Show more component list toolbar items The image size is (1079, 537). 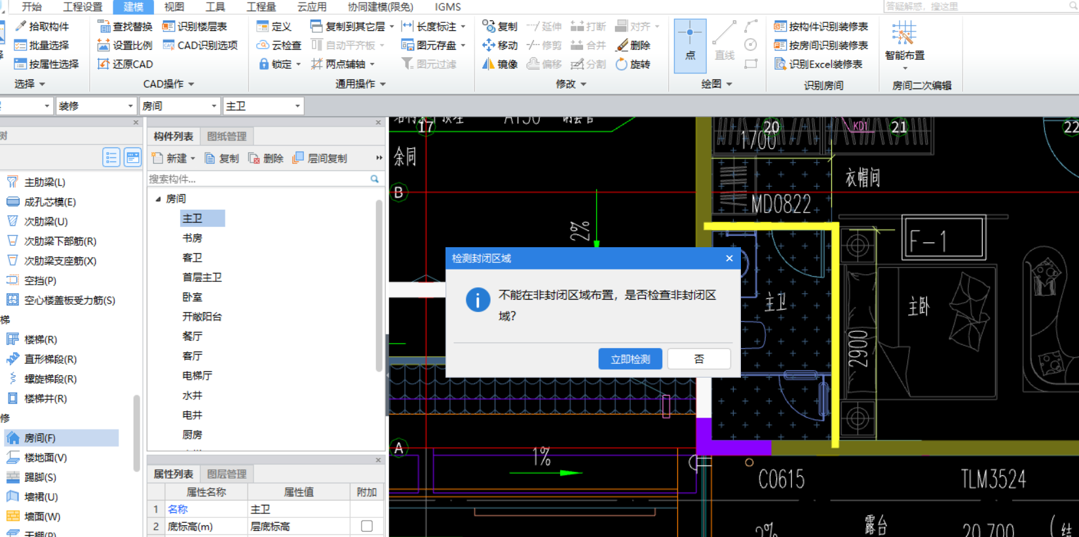pos(379,158)
